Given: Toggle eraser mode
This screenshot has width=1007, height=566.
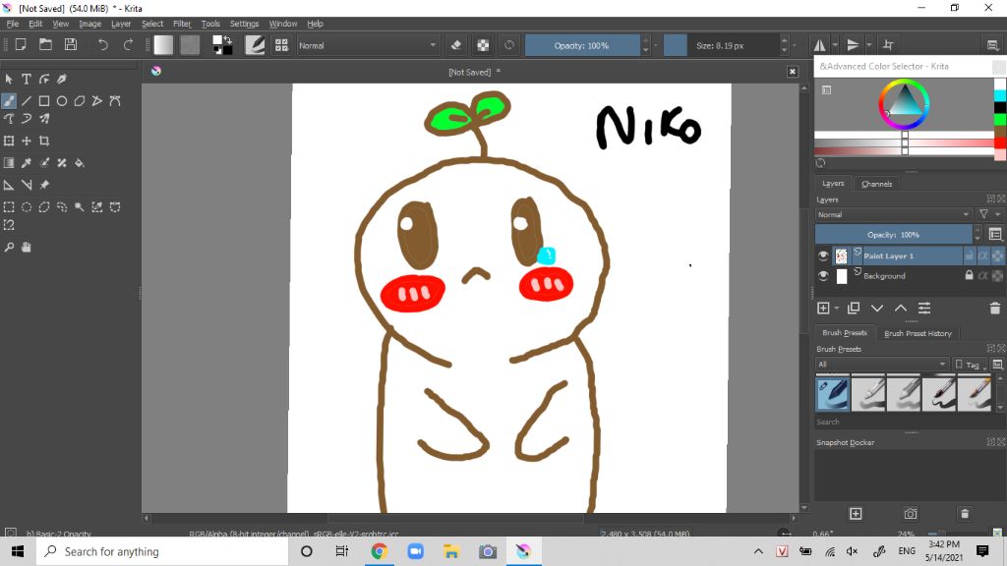Looking at the screenshot, I should [x=456, y=45].
